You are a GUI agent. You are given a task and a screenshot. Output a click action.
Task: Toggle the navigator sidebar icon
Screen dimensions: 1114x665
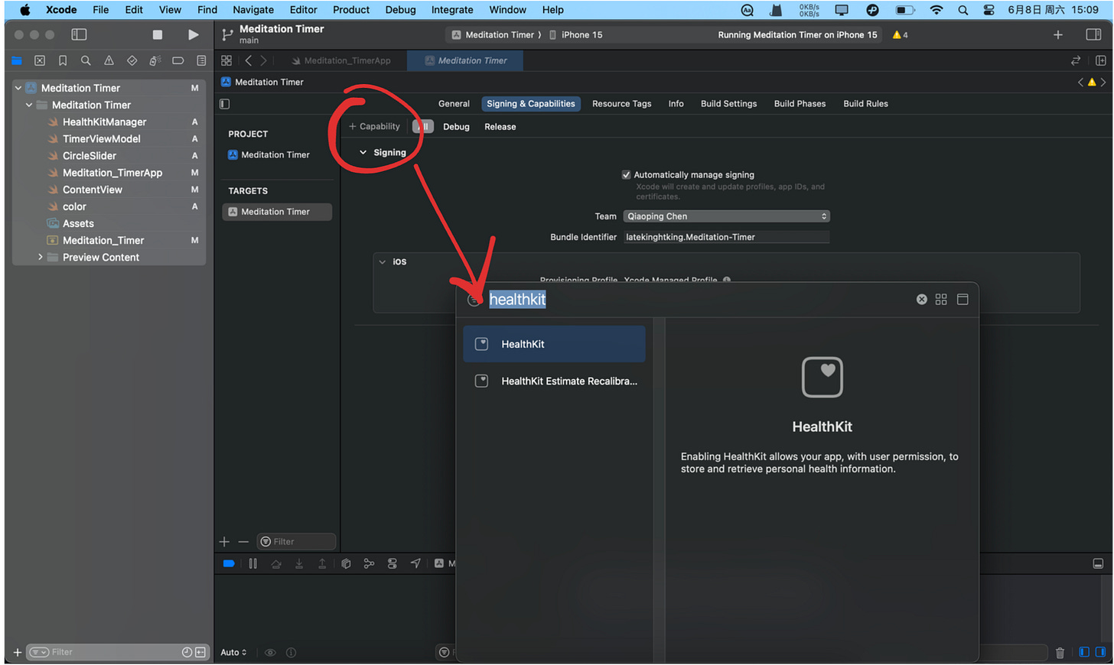79,34
